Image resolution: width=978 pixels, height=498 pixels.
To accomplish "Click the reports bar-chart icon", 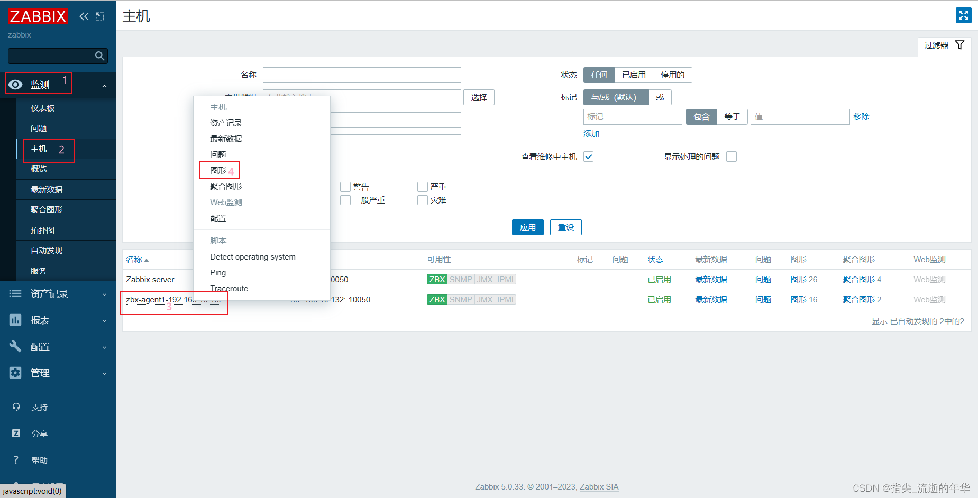I will coord(15,320).
